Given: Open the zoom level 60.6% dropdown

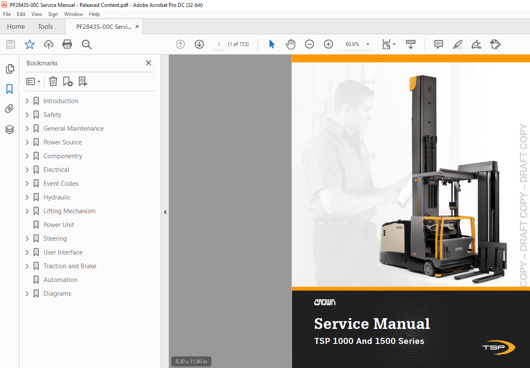Looking at the screenshot, I should click(x=357, y=44).
